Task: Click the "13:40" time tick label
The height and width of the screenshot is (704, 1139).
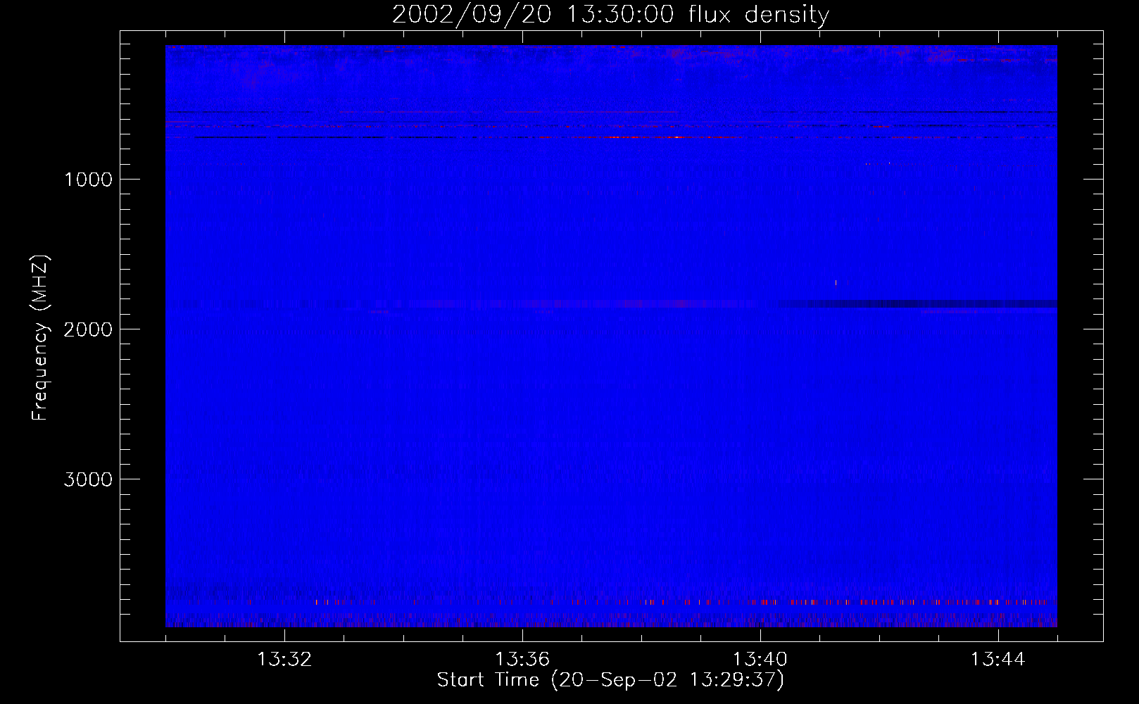Action: pos(760,660)
